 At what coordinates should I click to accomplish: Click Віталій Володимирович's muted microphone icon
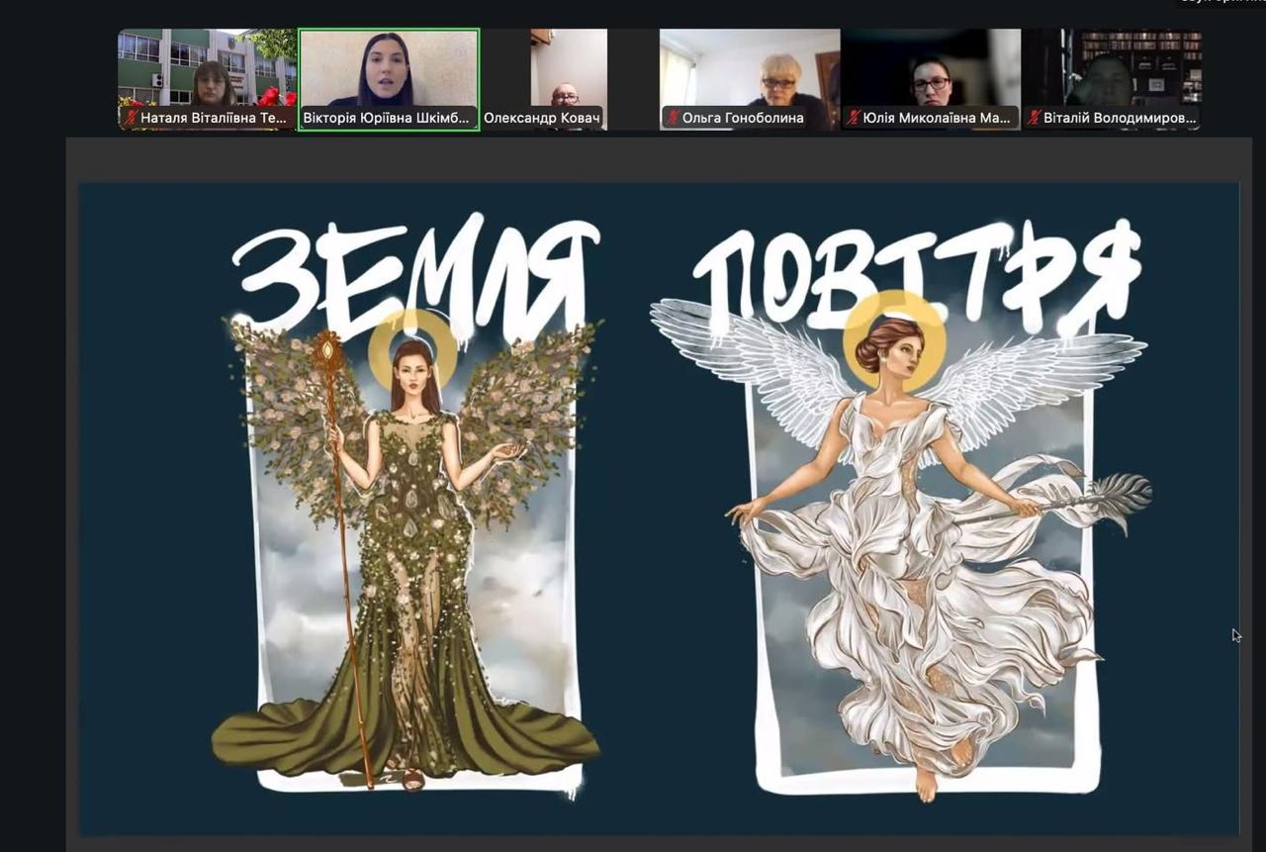pos(1034,119)
